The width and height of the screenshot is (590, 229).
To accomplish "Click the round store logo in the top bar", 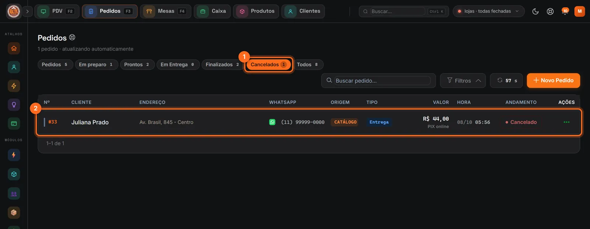I will (14, 11).
